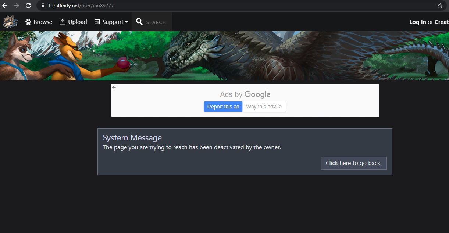Click the System Message heading

point(132,138)
